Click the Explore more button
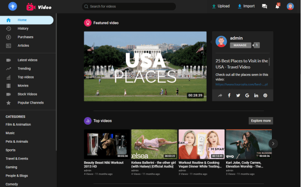Screen dimensions: 301x187 261,121
